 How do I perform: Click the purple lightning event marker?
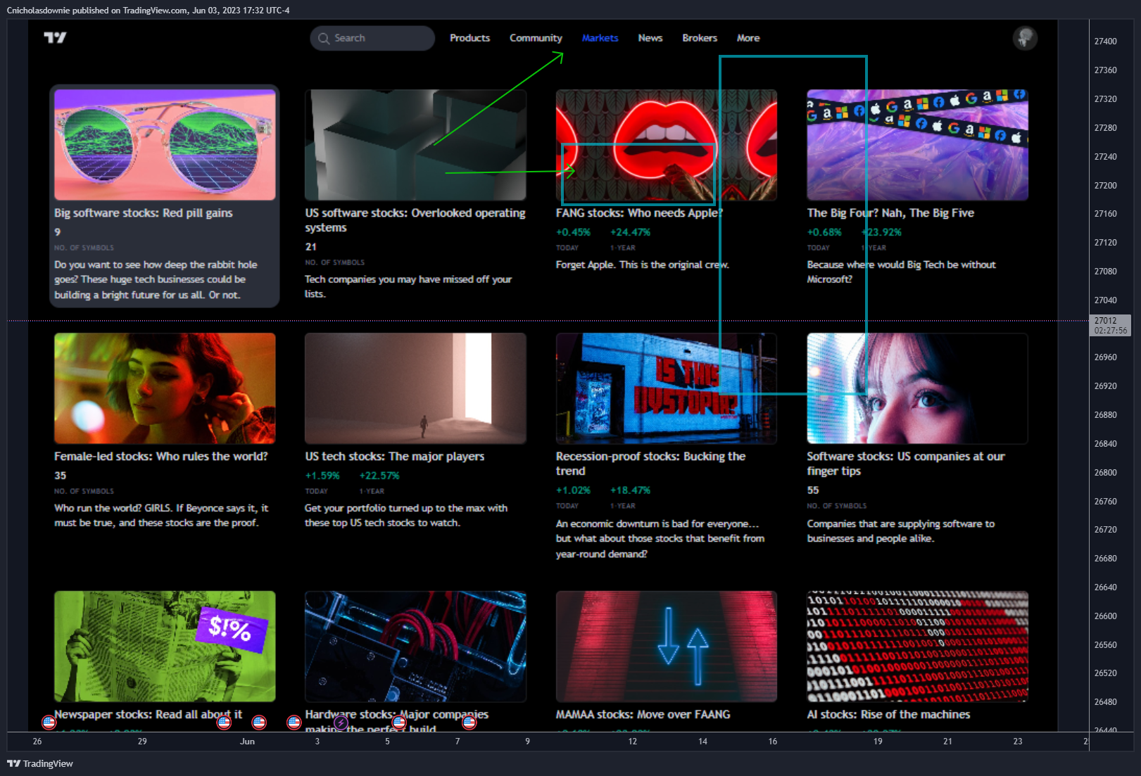pyautogui.click(x=341, y=722)
